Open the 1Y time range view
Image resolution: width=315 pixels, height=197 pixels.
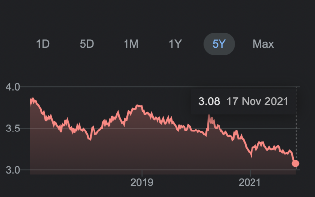coord(175,44)
